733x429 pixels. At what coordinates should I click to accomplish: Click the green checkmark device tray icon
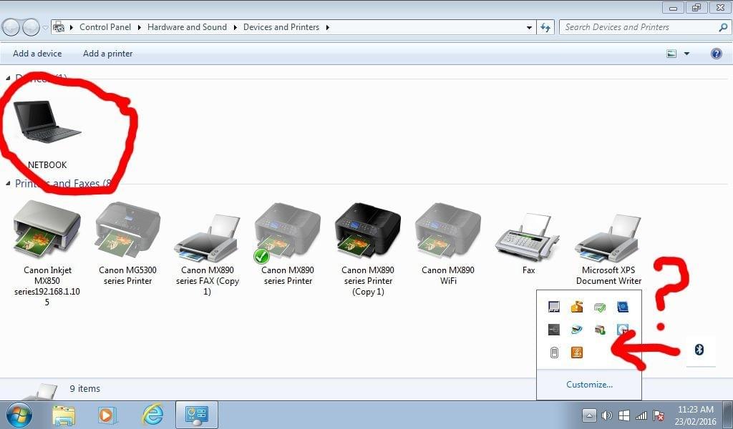pyautogui.click(x=600, y=307)
